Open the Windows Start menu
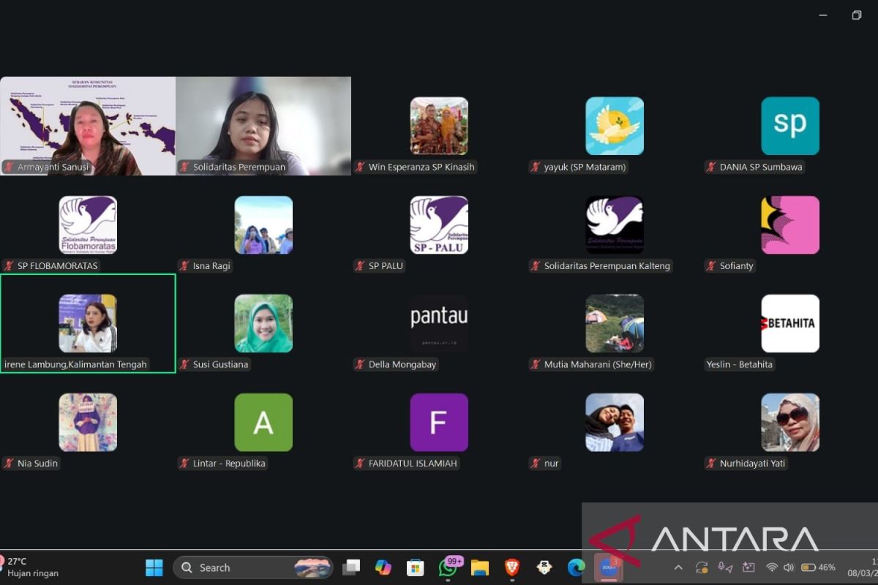Viewport: 878px width, 585px height. click(x=154, y=567)
